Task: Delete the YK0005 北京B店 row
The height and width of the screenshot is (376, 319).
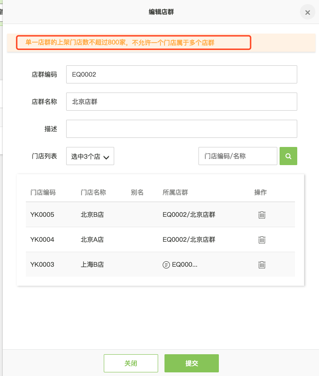Action: point(262,215)
